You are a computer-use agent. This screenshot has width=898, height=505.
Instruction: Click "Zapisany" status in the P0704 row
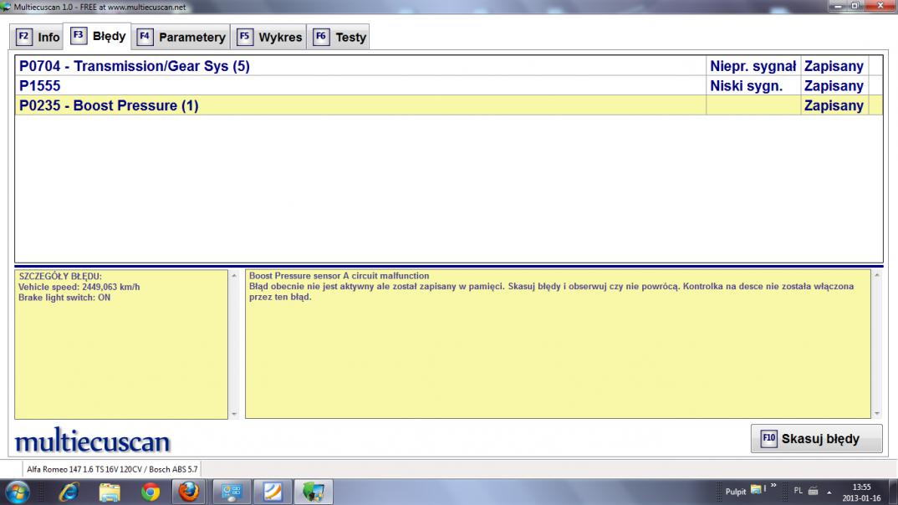[x=834, y=66]
